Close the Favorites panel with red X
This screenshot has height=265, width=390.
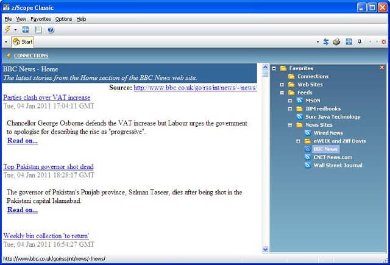coord(382,68)
